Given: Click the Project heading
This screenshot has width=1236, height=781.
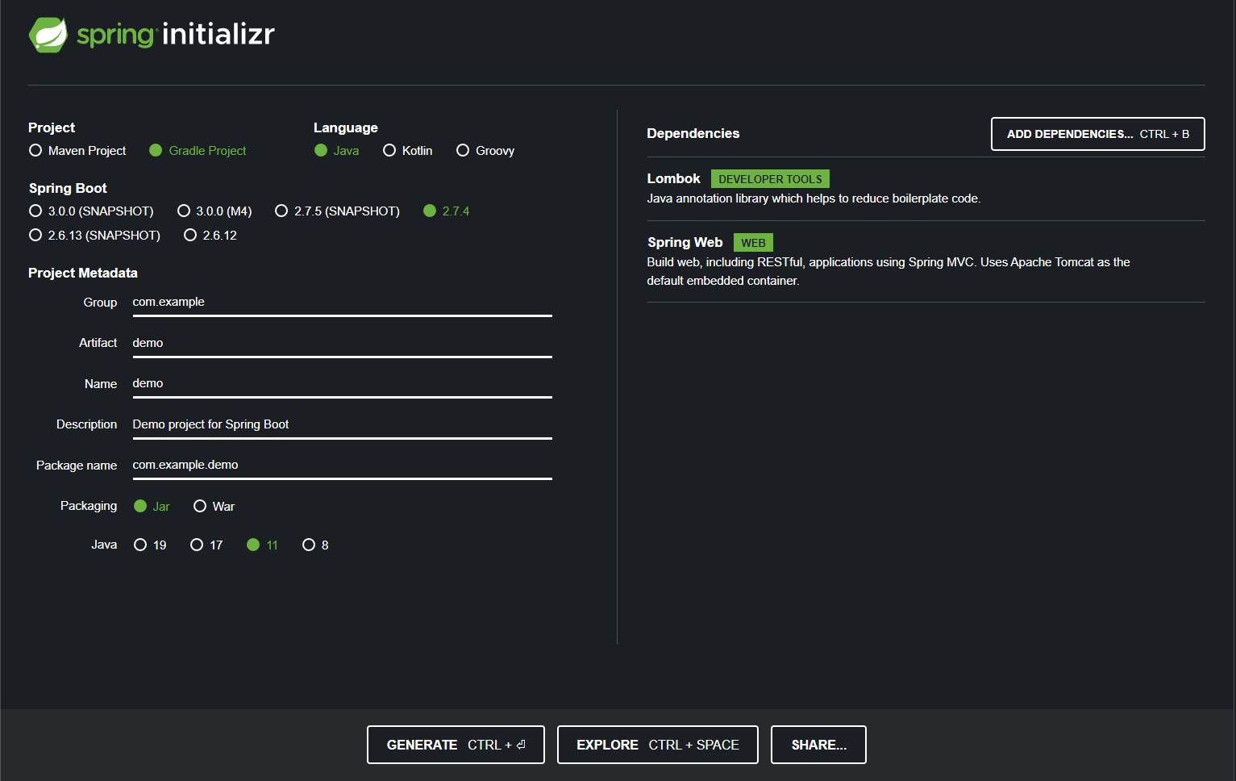Looking at the screenshot, I should click(52, 127).
